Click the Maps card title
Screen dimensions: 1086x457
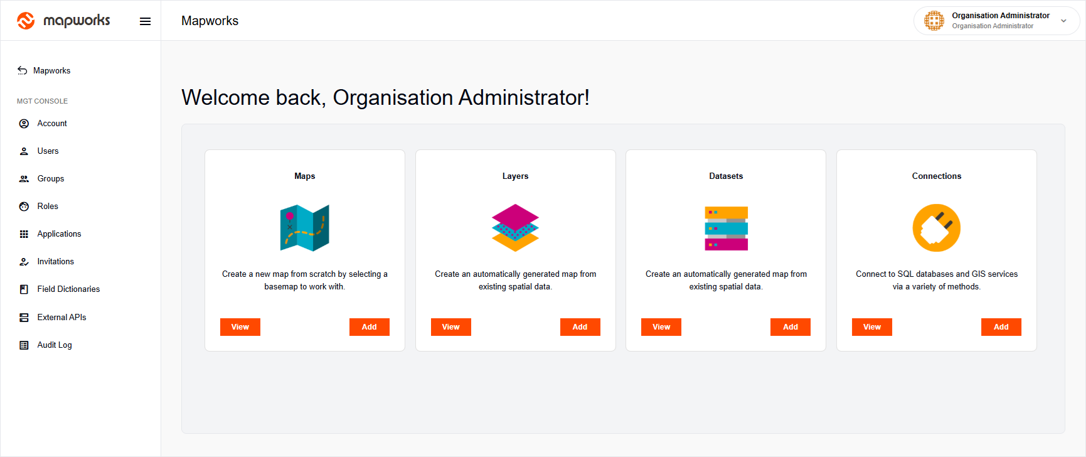(305, 176)
